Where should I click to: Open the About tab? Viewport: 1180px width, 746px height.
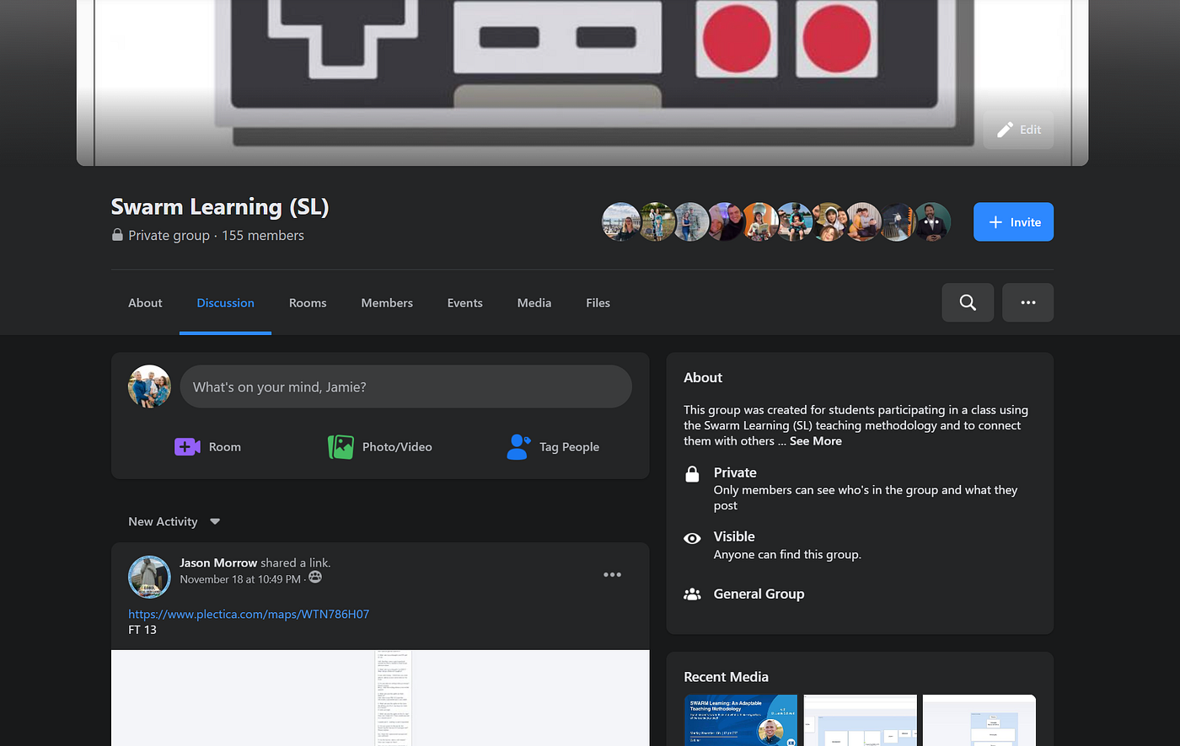[145, 303]
